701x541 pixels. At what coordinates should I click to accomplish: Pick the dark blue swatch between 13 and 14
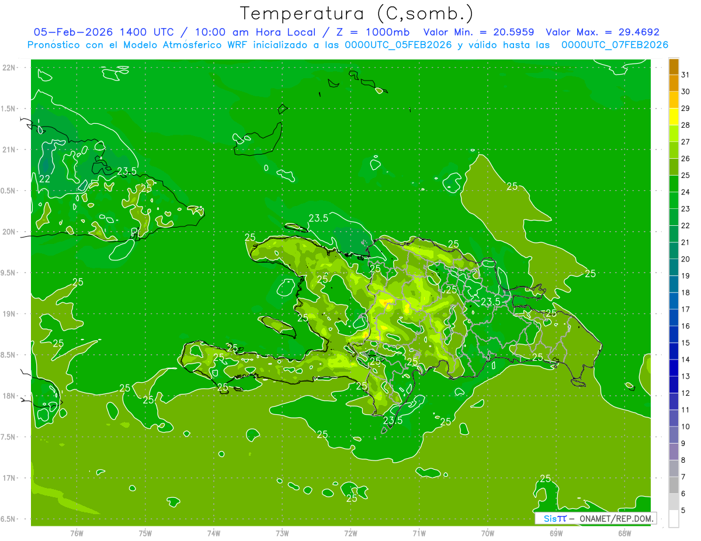point(674,368)
